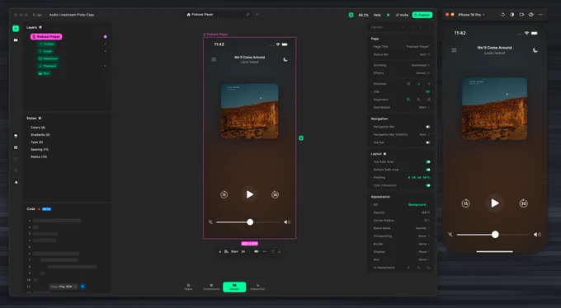561x308 pixels.
Task: Click play button in iPhone 16 Pro preview
Action: 494,203
